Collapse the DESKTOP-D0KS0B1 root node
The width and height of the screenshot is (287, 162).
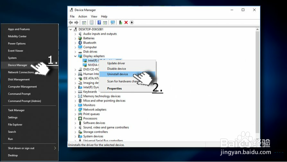[x=71, y=29]
